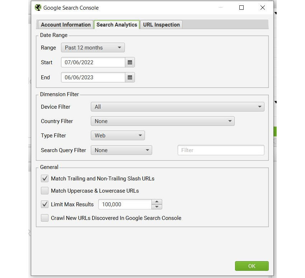Screen dimensions: 305x278
Task: Expand the Country Filter dropdown
Action: [163, 121]
